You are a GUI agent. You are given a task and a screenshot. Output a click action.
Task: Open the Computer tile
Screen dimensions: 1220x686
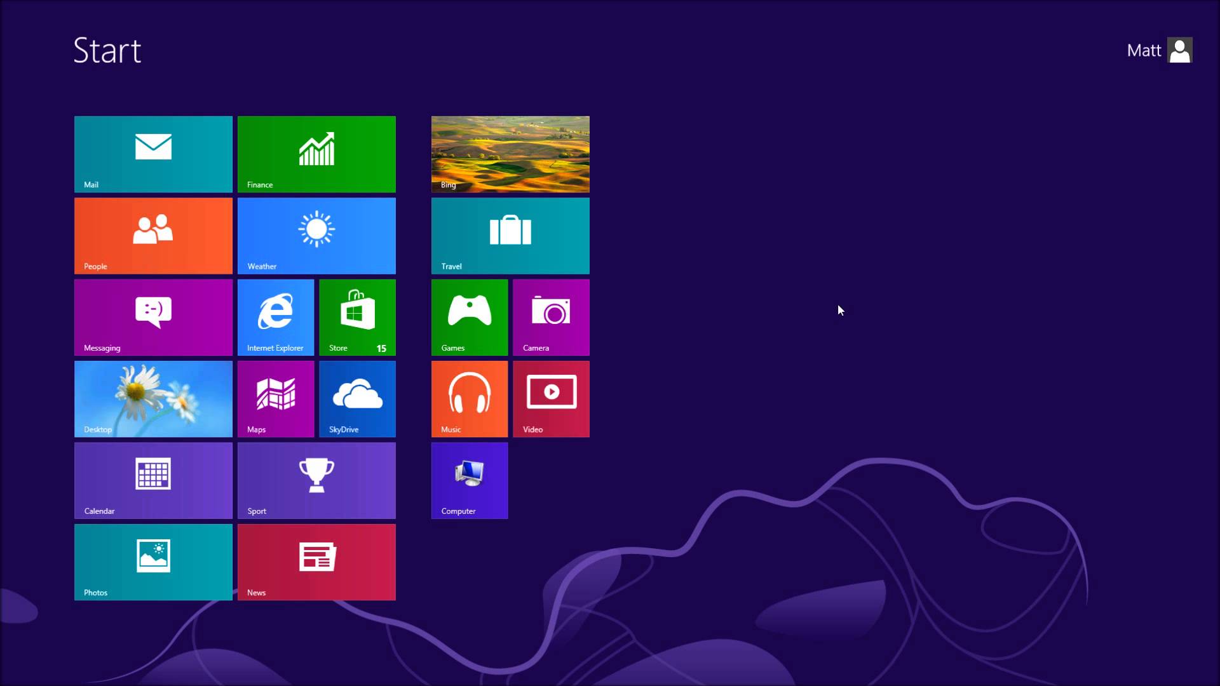click(470, 481)
